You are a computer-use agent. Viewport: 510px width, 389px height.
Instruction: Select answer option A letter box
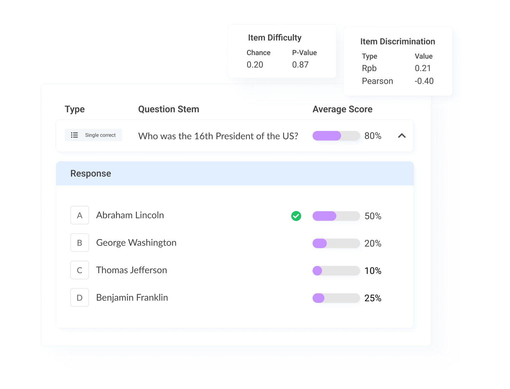pos(80,215)
